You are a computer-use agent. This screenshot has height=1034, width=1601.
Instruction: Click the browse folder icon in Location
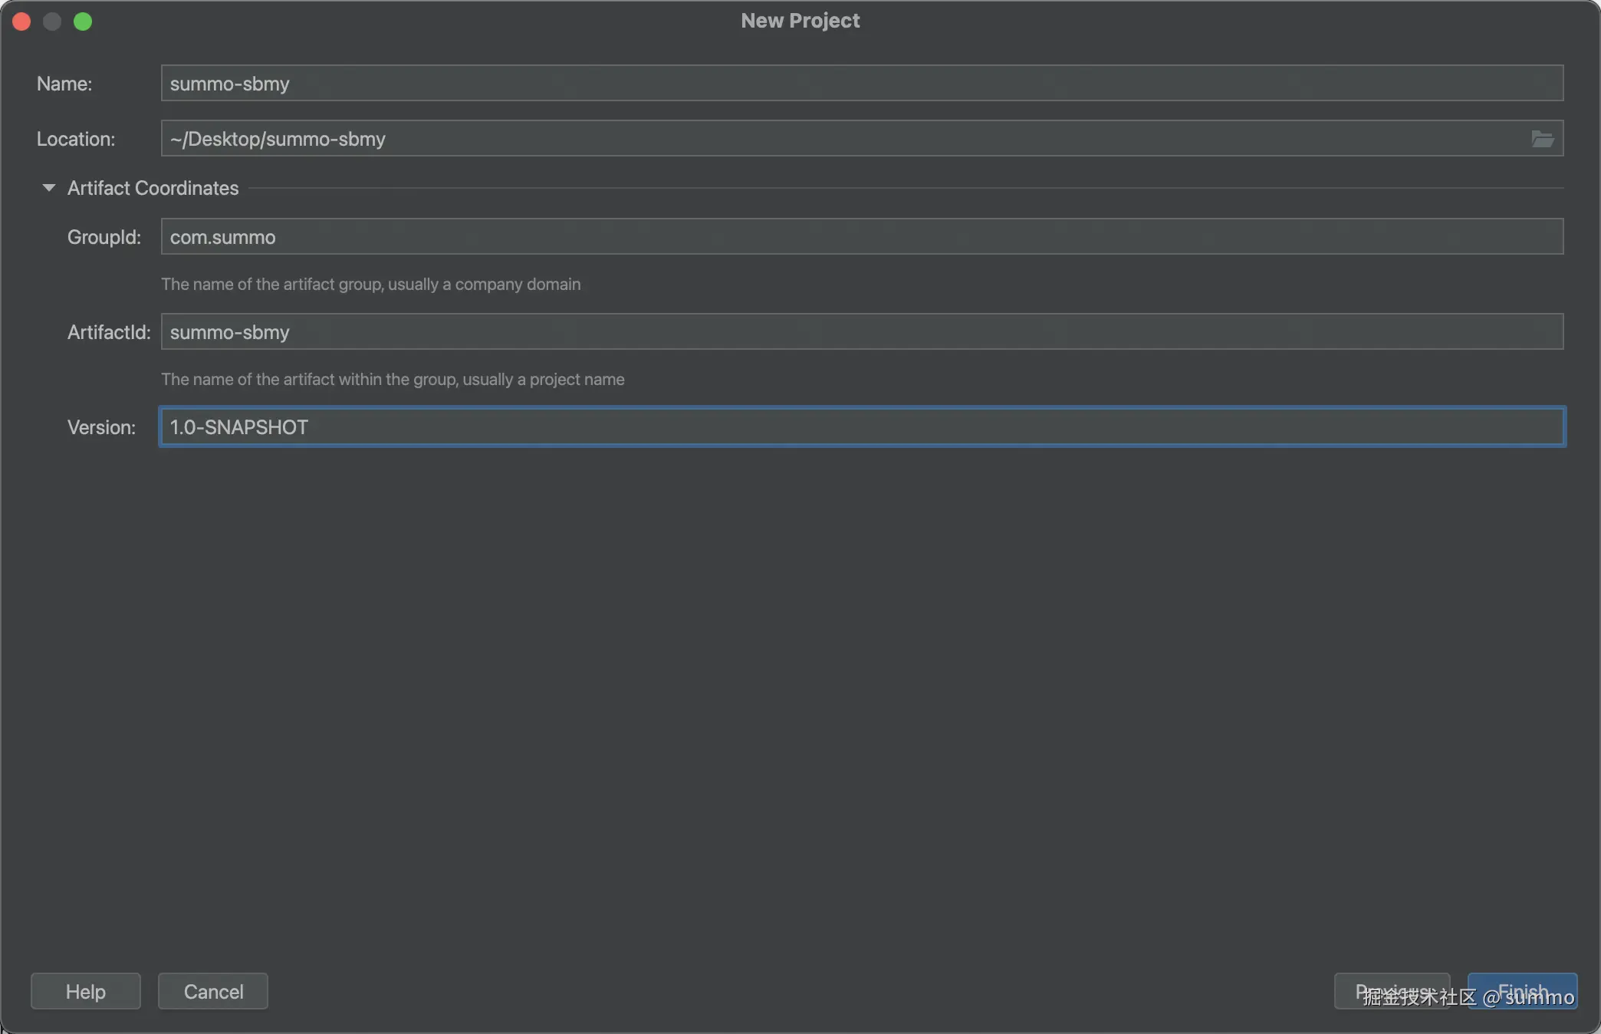pos(1542,139)
